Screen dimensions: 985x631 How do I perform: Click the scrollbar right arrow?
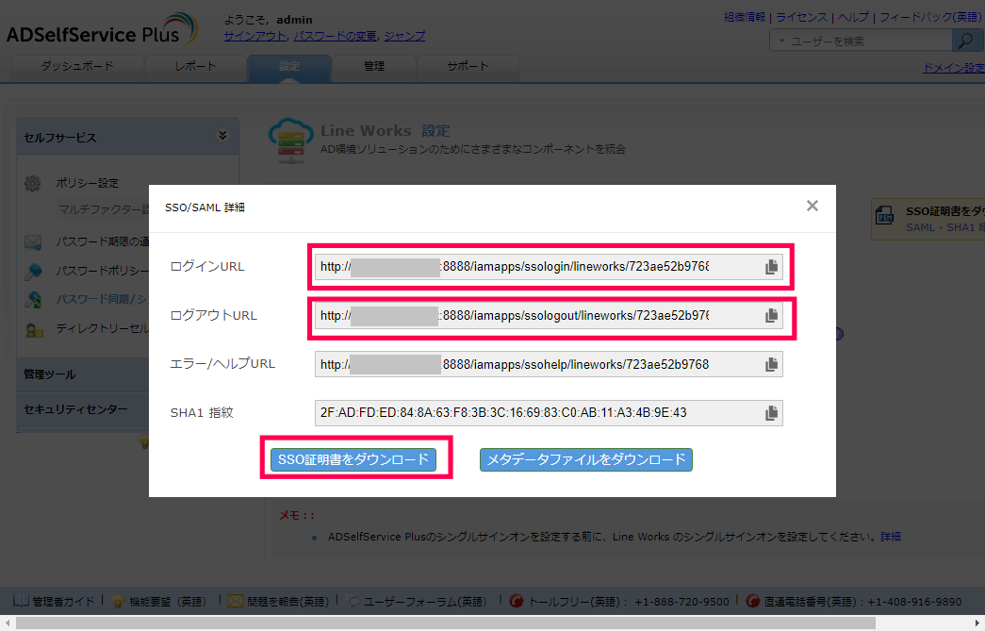click(977, 623)
